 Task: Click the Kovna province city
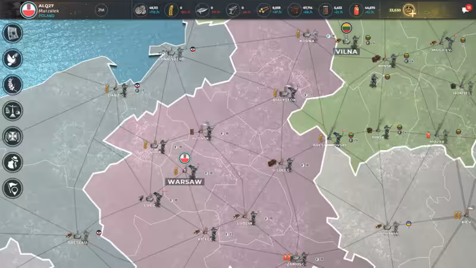point(307,36)
